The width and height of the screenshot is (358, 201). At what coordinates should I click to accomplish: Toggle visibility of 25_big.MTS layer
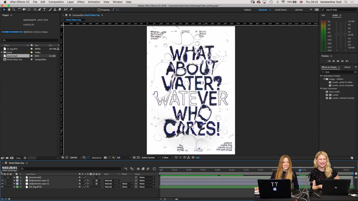[2, 187]
